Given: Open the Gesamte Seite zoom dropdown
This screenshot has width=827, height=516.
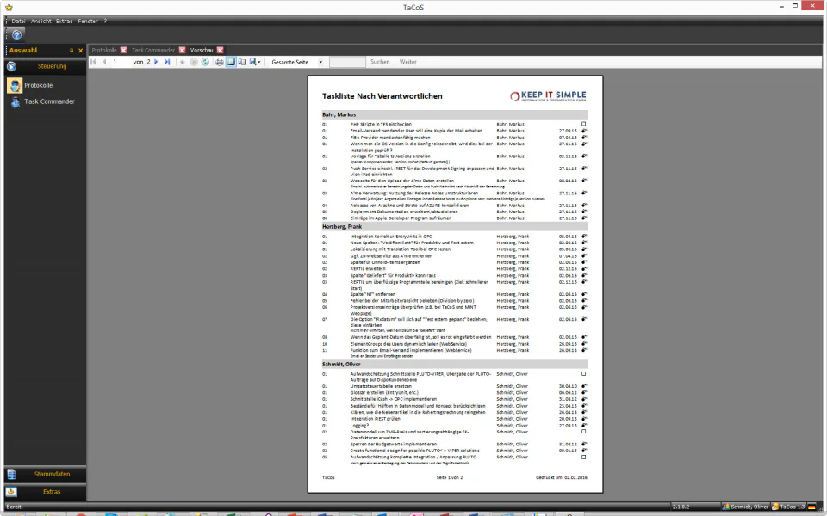Looking at the screenshot, I should [297, 62].
